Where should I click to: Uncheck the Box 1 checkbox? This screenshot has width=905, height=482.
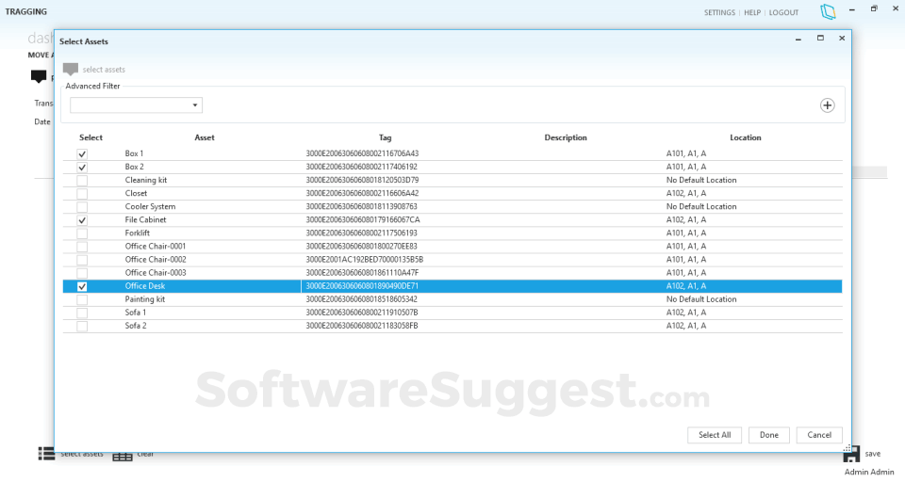pyautogui.click(x=82, y=154)
